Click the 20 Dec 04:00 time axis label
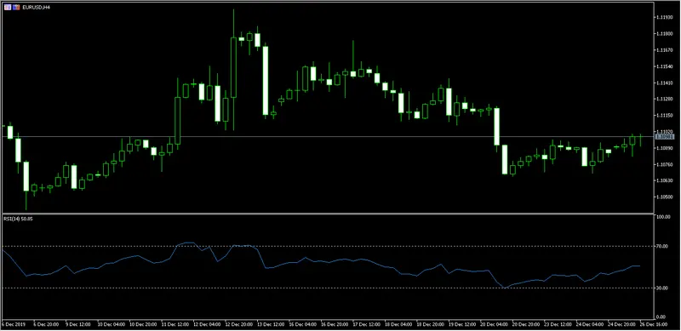This screenshot has width=681, height=331. tap(495, 324)
